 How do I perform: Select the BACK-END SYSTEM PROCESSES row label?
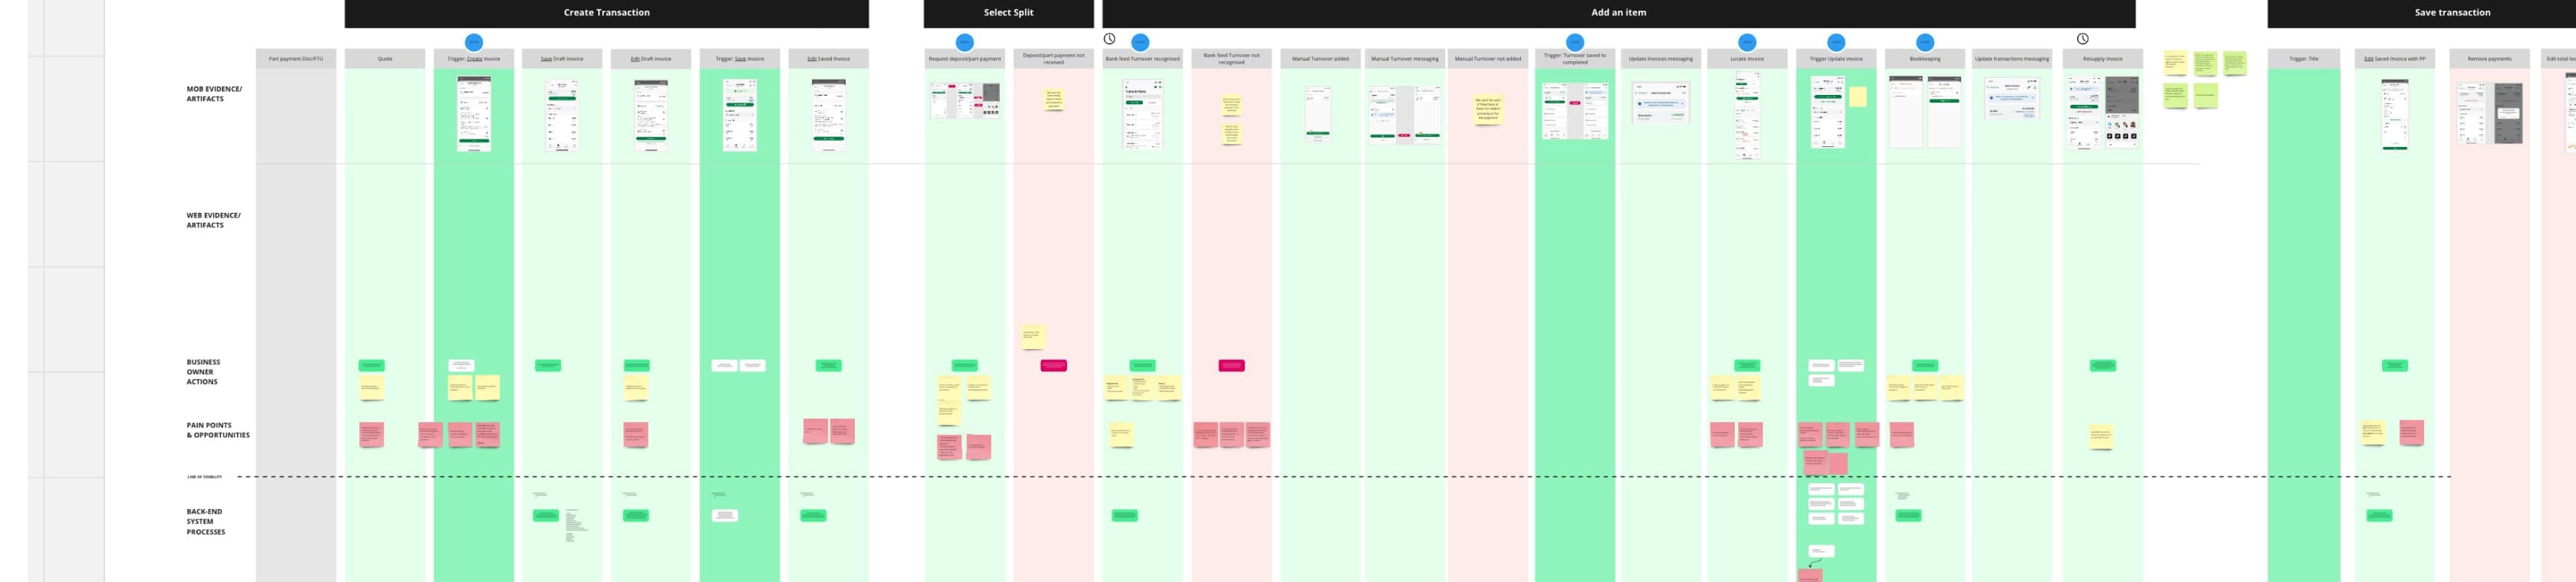(x=205, y=521)
